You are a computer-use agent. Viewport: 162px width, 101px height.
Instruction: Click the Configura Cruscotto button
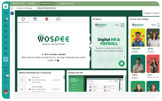click(x=151, y=13)
